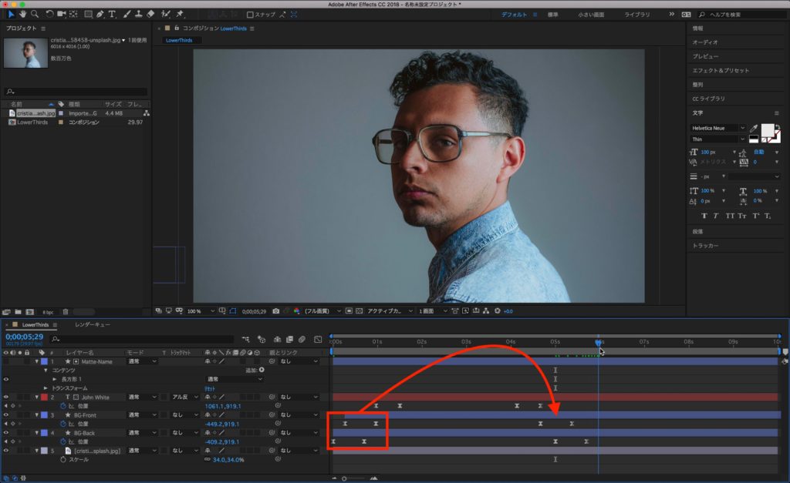Activate the Horizontal Type tool
Screen dimensions: 790x483
pyautogui.click(x=113, y=14)
